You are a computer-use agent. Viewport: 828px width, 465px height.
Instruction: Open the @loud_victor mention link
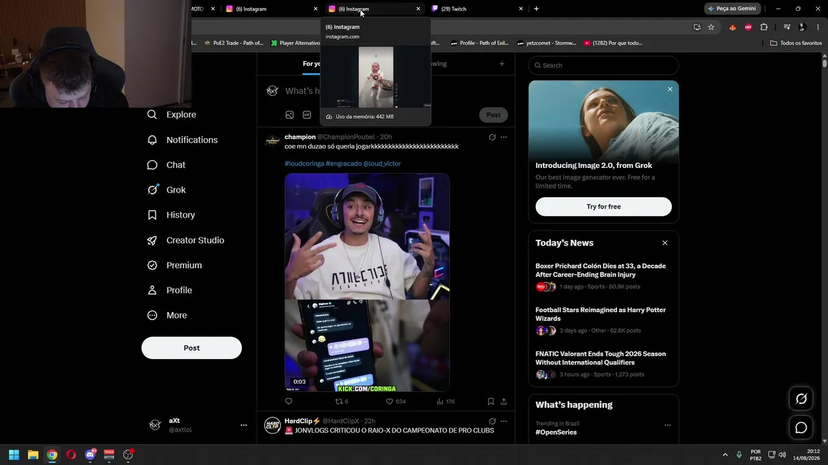point(382,163)
